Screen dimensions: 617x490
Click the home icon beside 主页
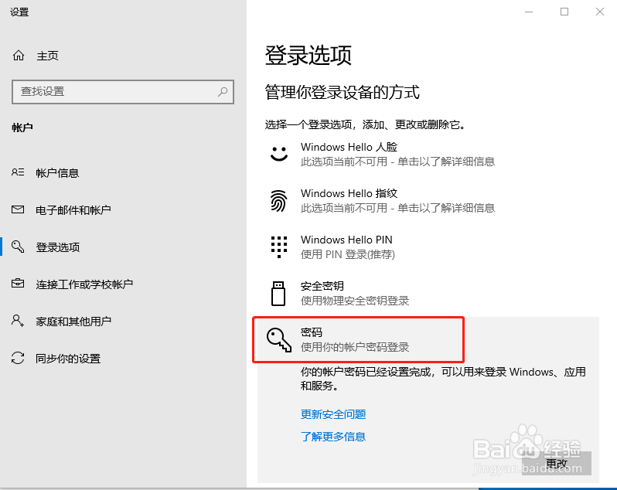point(19,56)
